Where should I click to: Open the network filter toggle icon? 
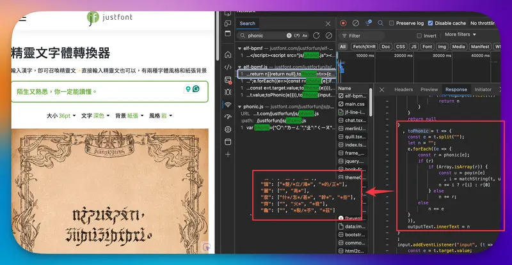tap(369, 23)
